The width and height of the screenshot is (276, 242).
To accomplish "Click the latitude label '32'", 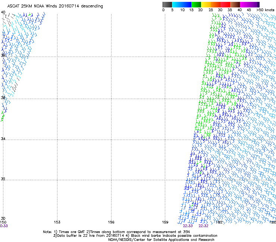I will click(x=3, y=179).
